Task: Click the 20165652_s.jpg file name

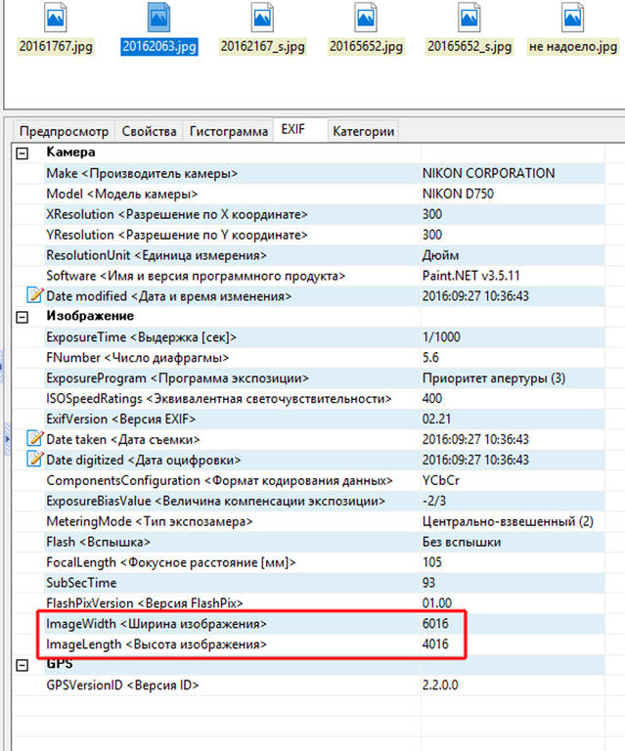Action: (469, 47)
